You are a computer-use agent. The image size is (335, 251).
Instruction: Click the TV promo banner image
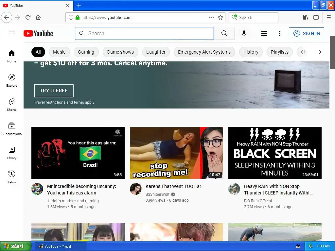click(176, 85)
